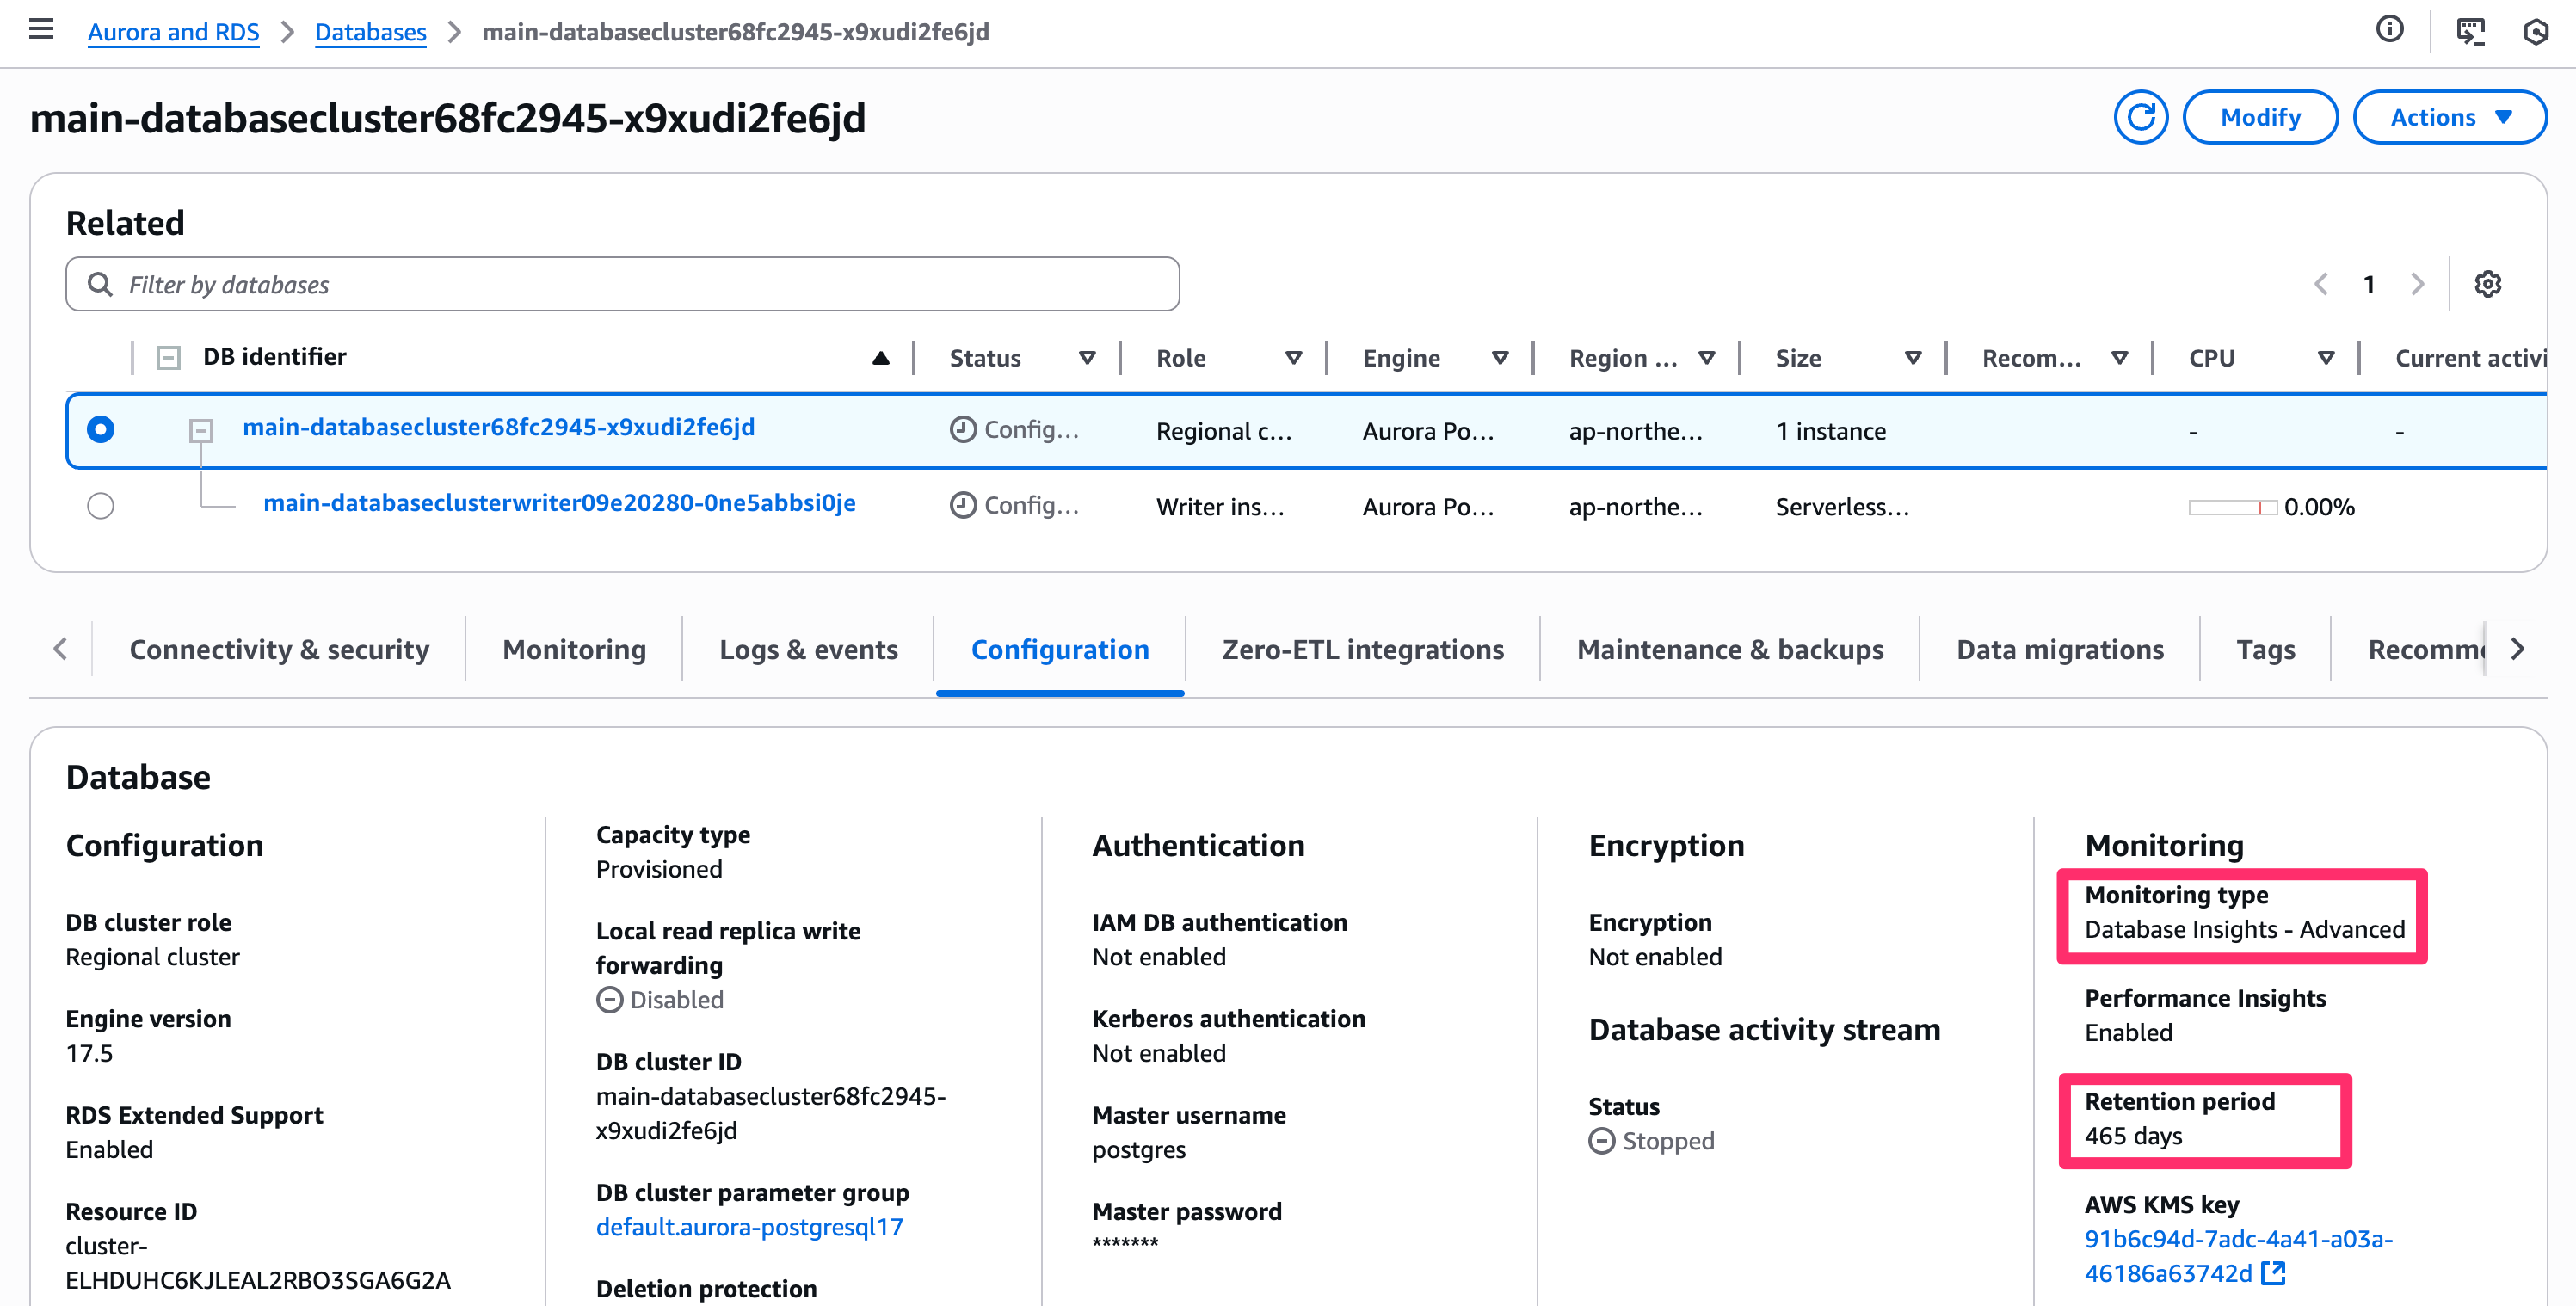Open the hamburger navigation menu

click(x=41, y=30)
